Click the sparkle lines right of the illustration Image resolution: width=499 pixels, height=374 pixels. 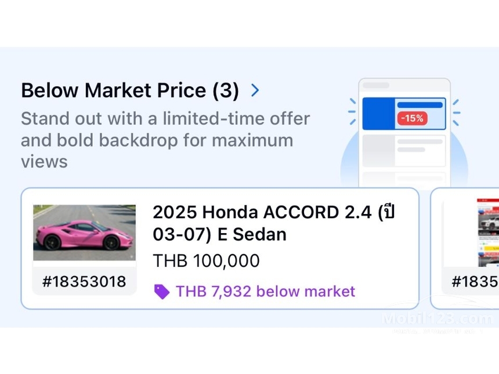456,112
